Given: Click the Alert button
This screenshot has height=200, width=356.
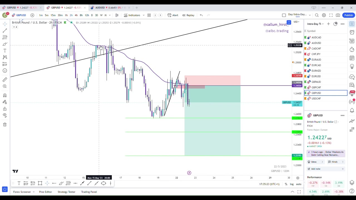Looking at the screenshot, I should pos(173,15).
